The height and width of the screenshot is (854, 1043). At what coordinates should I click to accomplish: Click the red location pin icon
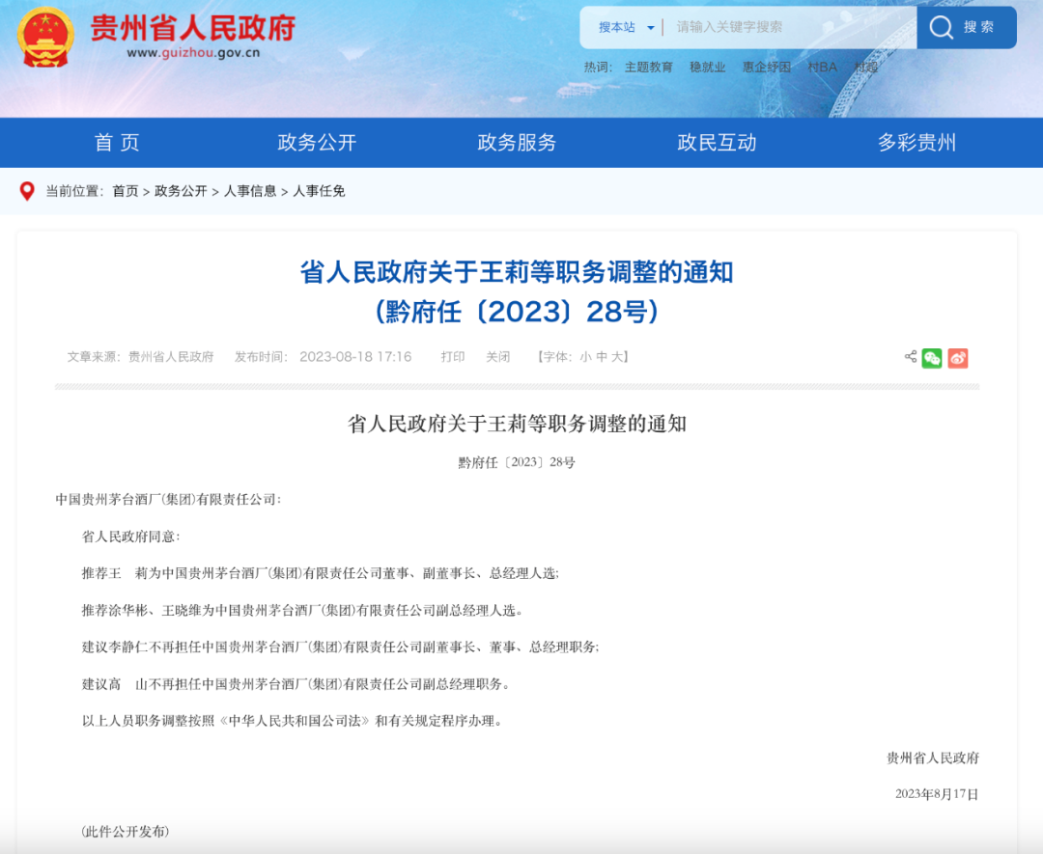coord(27,191)
